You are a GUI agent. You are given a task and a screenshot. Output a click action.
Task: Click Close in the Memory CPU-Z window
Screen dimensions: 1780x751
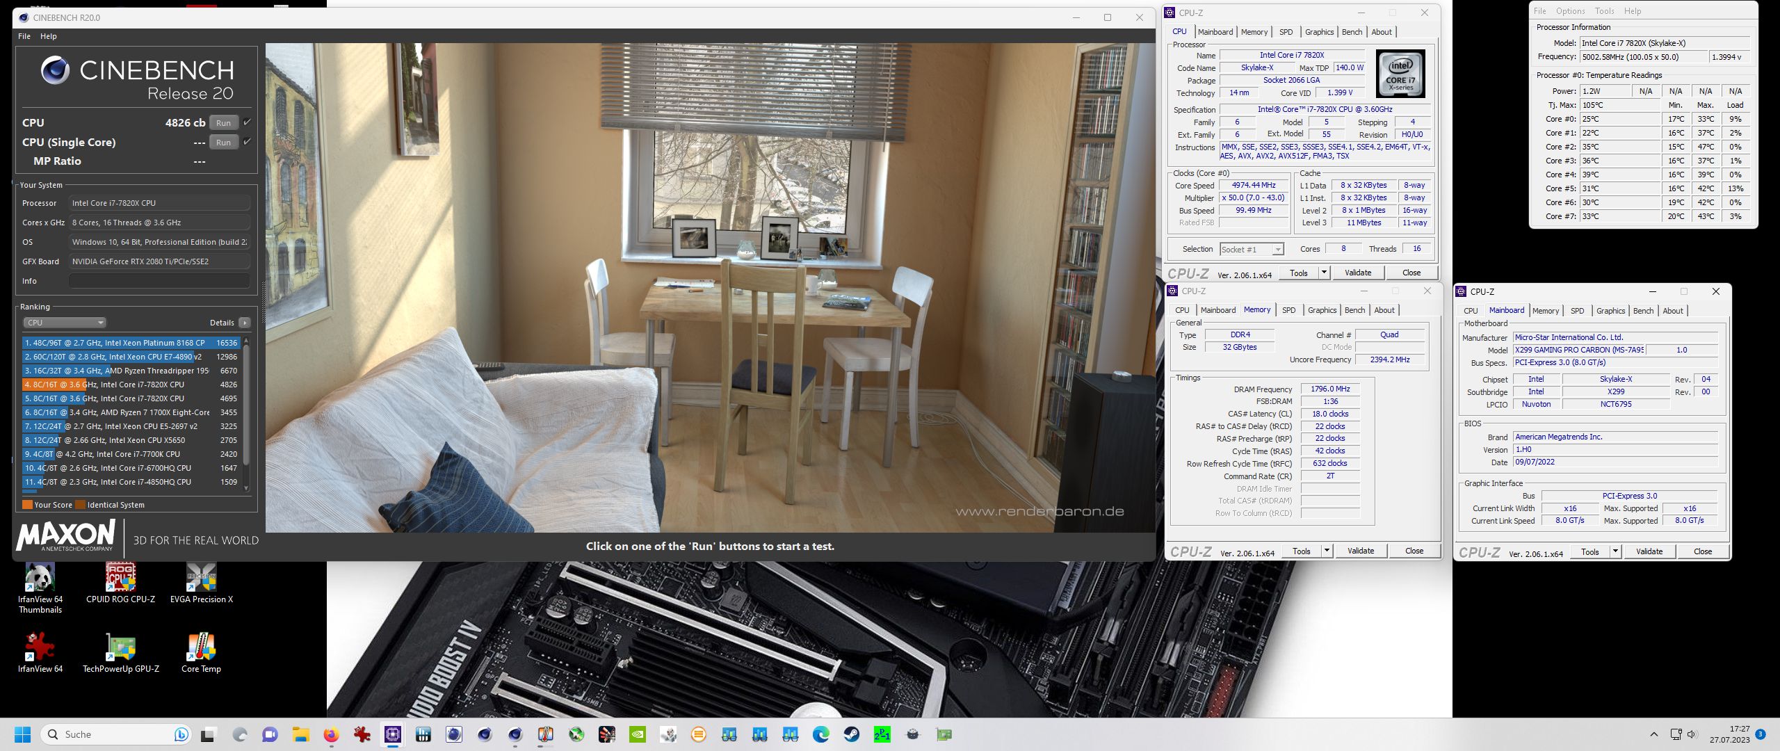pos(1414,551)
